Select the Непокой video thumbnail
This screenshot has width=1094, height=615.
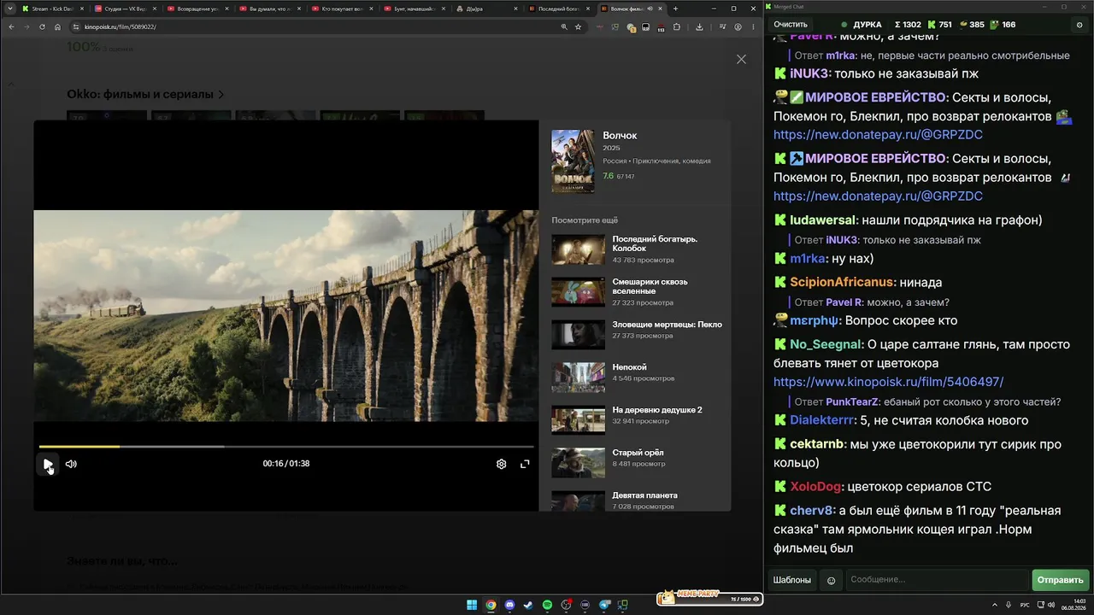point(578,378)
